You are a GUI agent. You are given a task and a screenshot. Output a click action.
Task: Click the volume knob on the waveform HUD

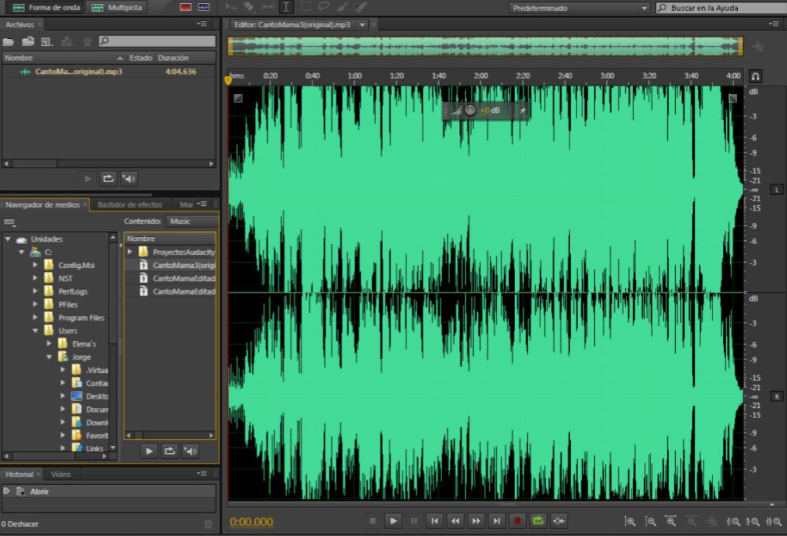click(x=471, y=111)
